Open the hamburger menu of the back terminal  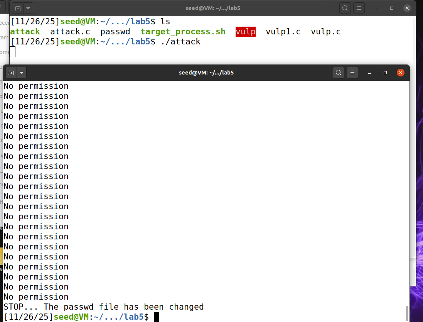[359, 8]
